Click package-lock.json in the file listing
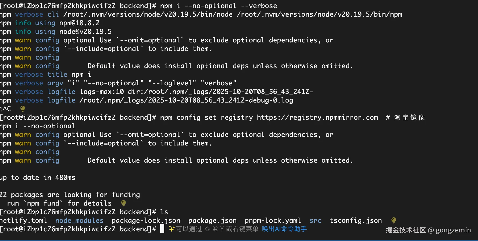This screenshot has height=241, width=478. tap(146, 221)
